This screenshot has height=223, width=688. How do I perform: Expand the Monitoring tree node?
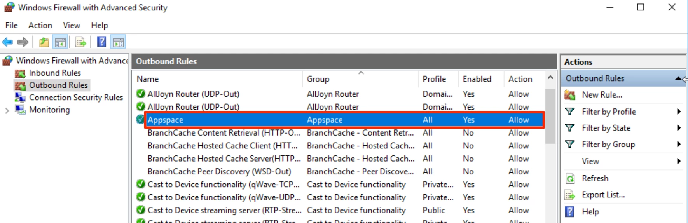tap(7, 110)
